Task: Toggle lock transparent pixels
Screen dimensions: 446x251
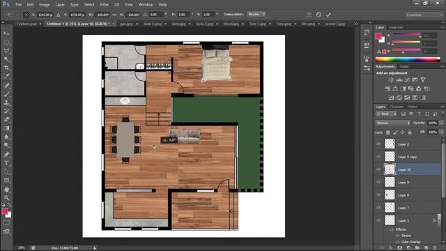Action: click(x=388, y=132)
